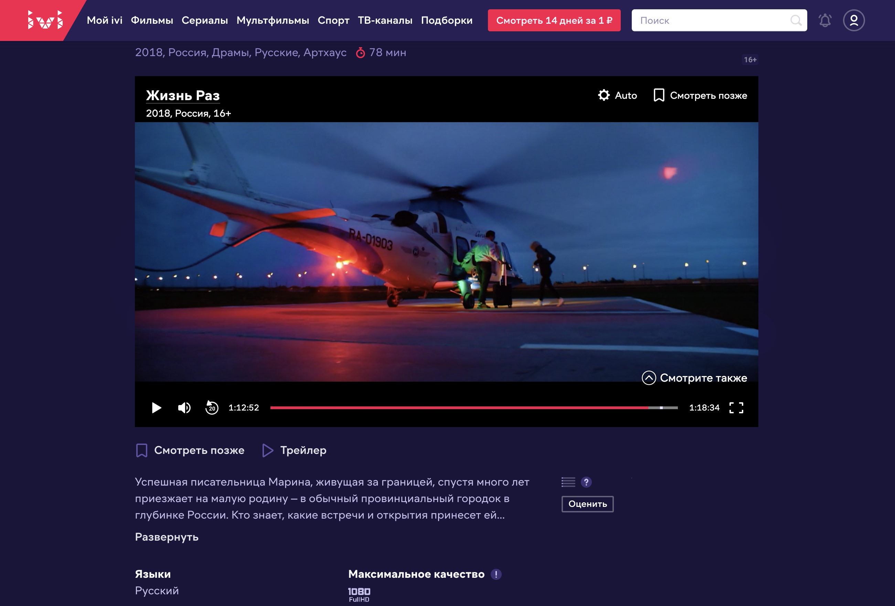895x606 pixels.
Task: Focus the Поиск search field
Action: (x=719, y=20)
